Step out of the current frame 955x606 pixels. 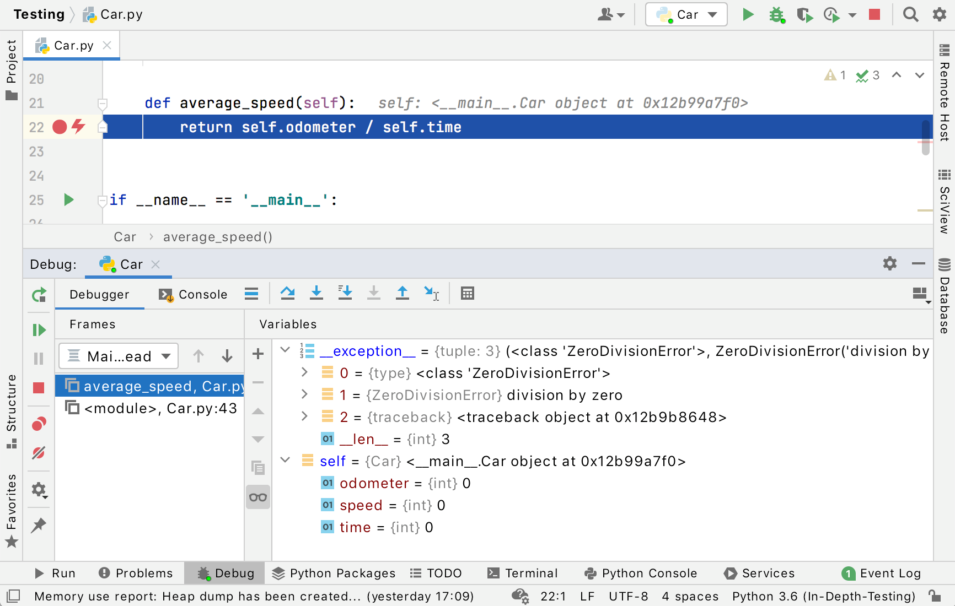point(403,294)
